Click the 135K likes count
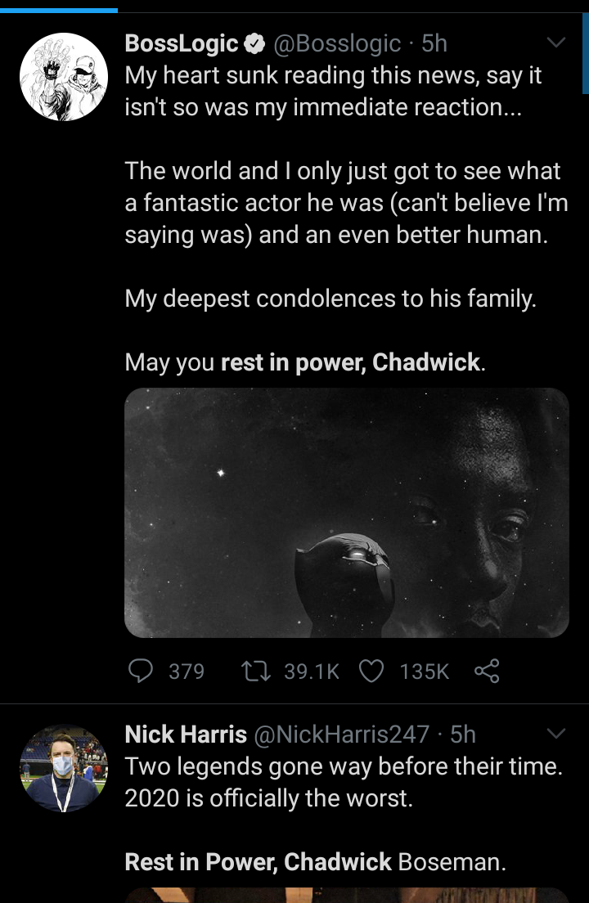This screenshot has height=903, width=589. [424, 672]
